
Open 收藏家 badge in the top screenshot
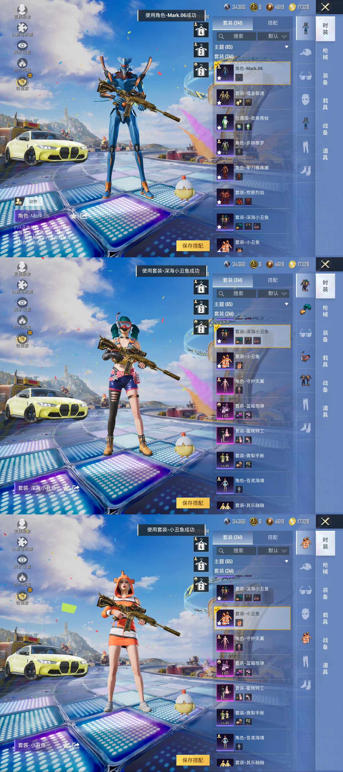[23, 83]
